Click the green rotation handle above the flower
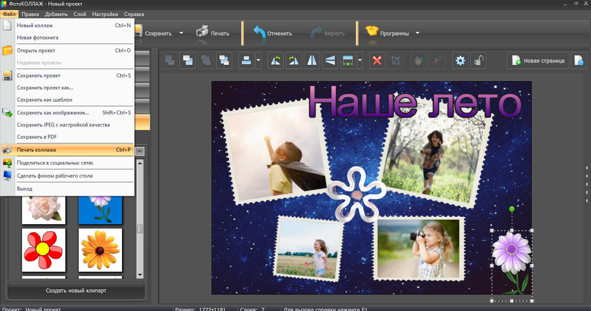This screenshot has width=591, height=311. click(512, 209)
